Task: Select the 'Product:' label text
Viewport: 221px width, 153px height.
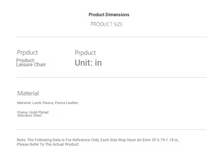Action: (x=26, y=60)
